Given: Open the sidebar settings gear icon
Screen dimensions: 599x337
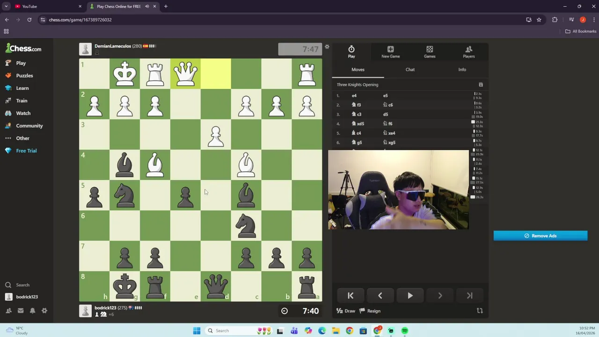Looking at the screenshot, I should pos(44,311).
